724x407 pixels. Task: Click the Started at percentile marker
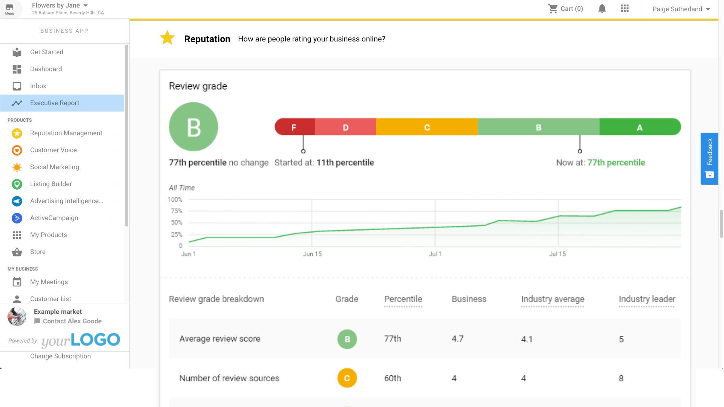303,151
